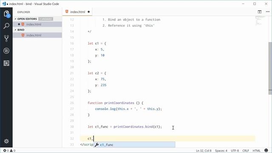
Task: Open the Source Control view
Action: (6, 38)
